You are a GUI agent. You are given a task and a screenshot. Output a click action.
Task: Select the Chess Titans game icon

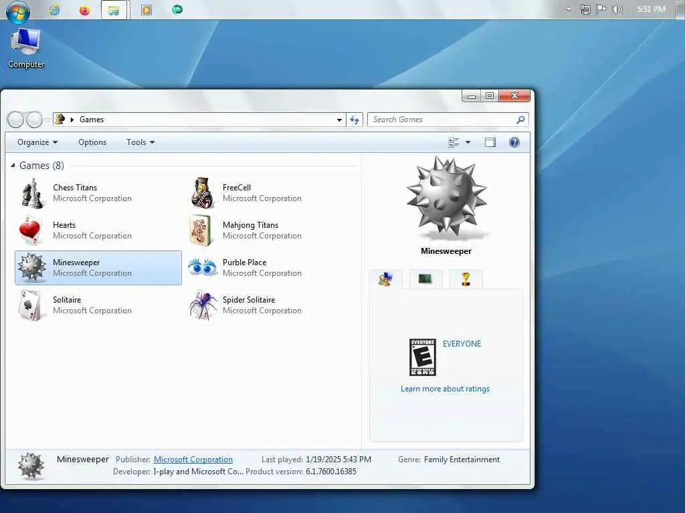pyautogui.click(x=32, y=193)
